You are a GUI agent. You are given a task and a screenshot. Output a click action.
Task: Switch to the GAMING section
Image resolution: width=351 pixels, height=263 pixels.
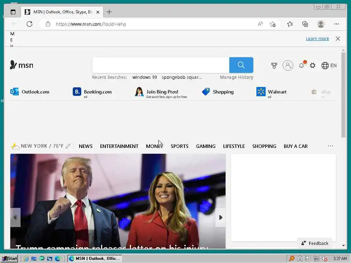[206, 146]
